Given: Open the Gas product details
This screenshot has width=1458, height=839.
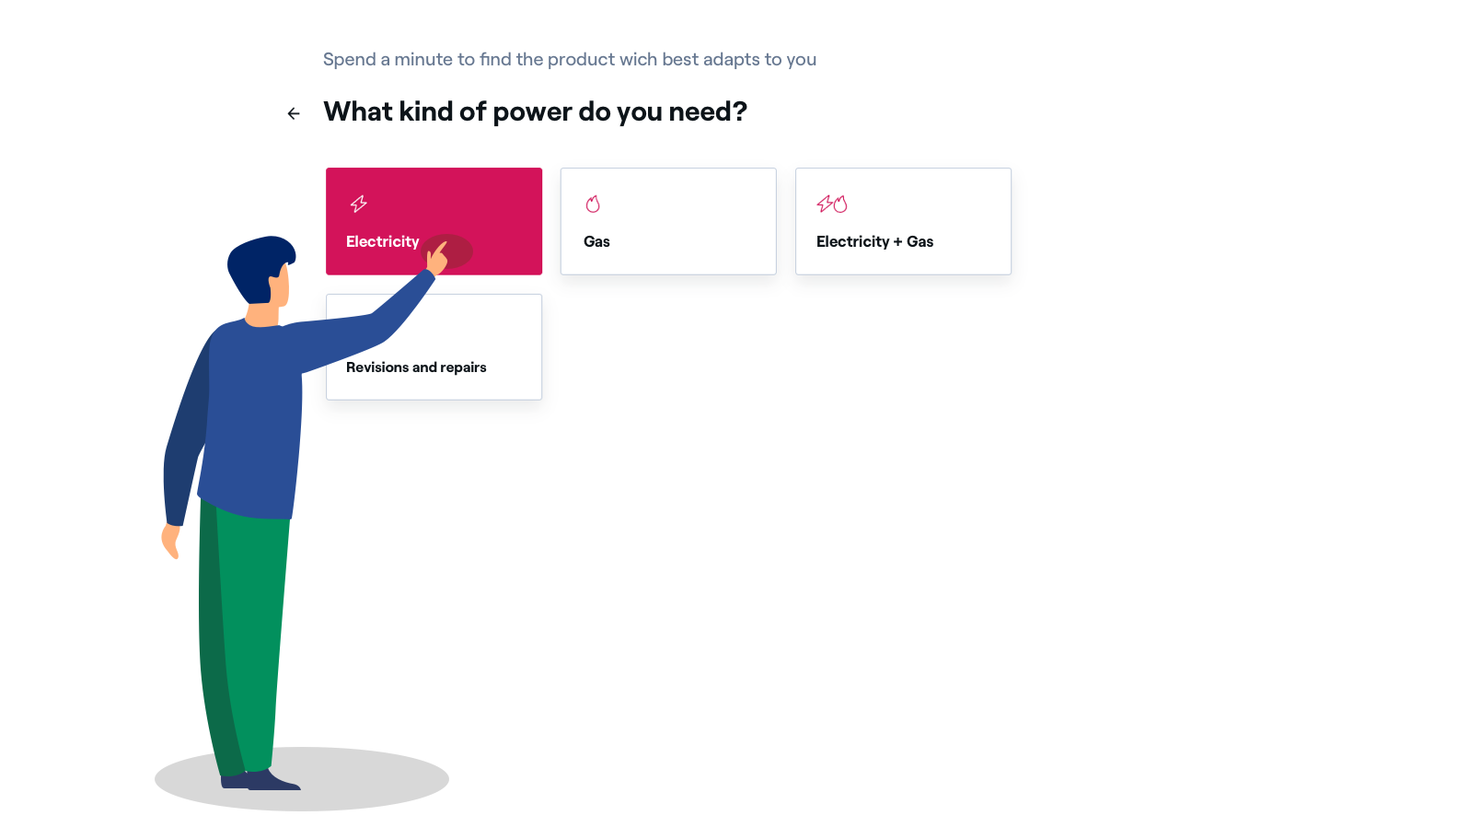Looking at the screenshot, I should coord(668,221).
